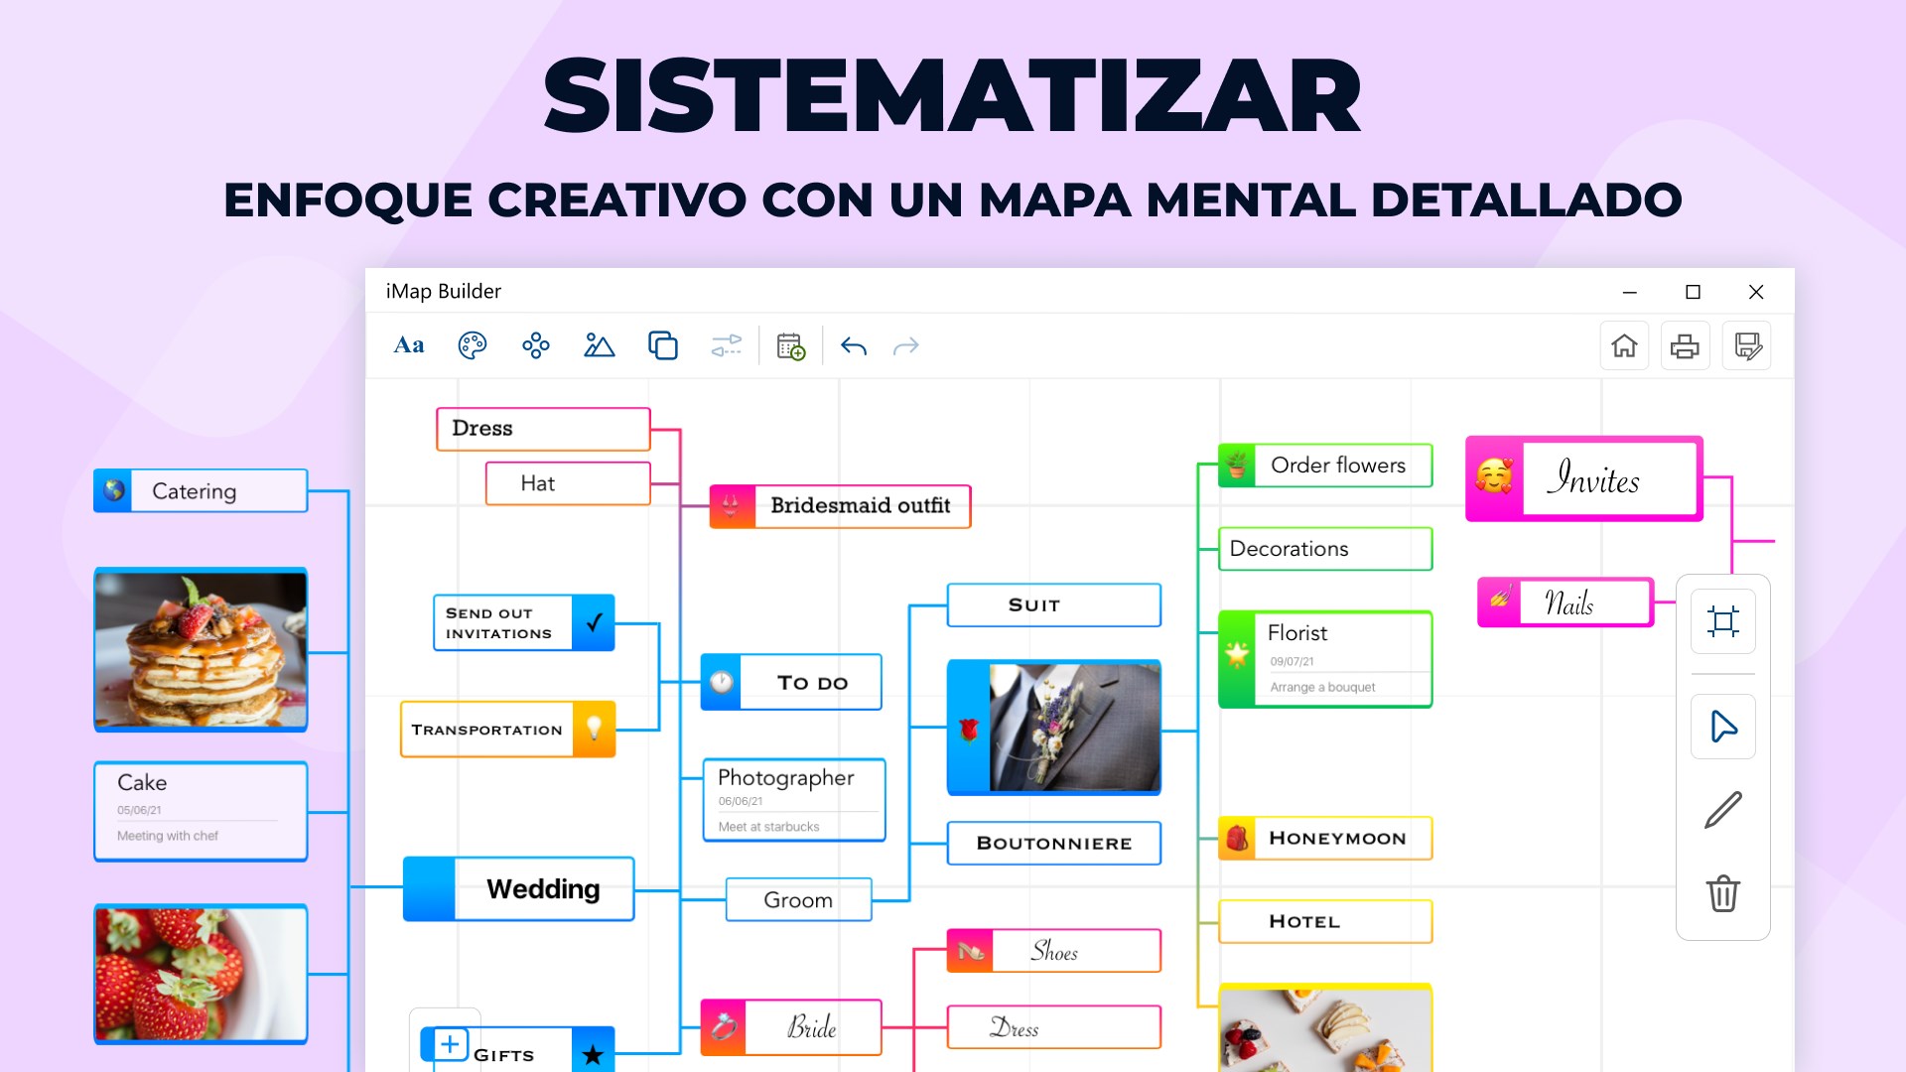
Task: Undo the last action
Action: click(854, 346)
